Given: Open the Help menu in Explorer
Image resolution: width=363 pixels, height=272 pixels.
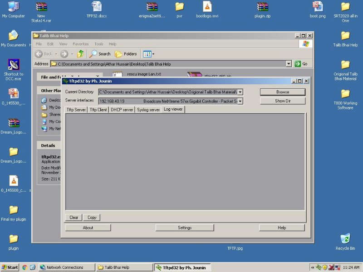Looking at the screenshot, I should pos(113,44).
